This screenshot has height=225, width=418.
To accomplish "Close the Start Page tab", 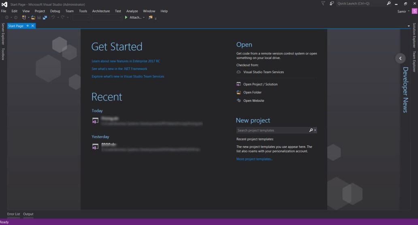I will (x=32, y=26).
